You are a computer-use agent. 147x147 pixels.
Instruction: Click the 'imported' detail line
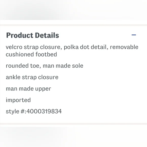coord(18,100)
